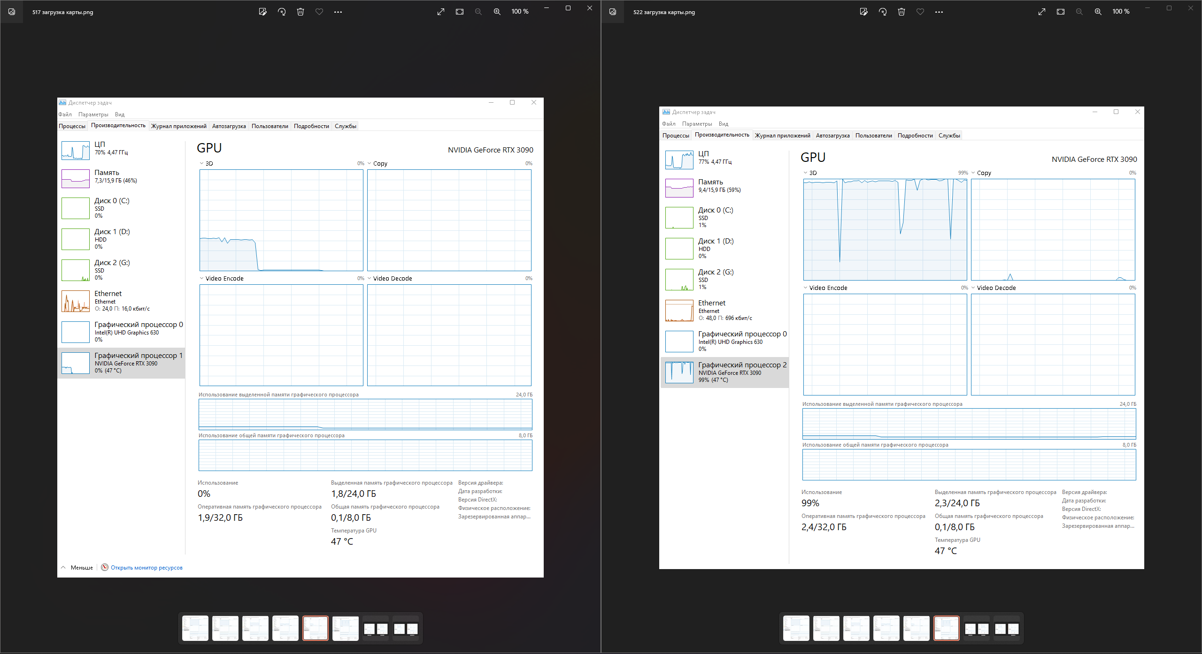The image size is (1202, 654).
Task: Enter fullscreen in the 517 загрузка карты.png window
Action: coord(440,12)
